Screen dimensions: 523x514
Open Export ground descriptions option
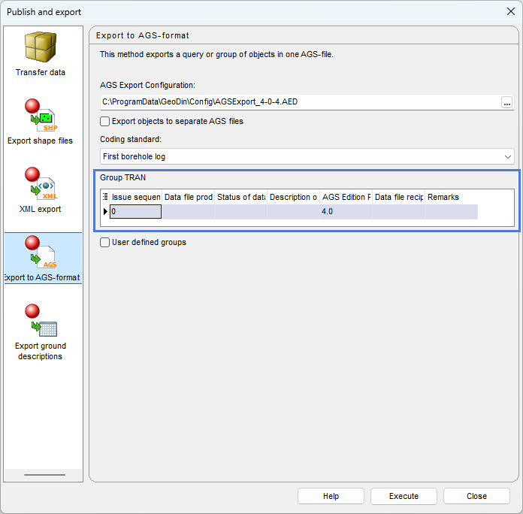click(41, 322)
